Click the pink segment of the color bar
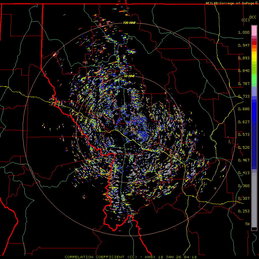 click(x=254, y=31)
